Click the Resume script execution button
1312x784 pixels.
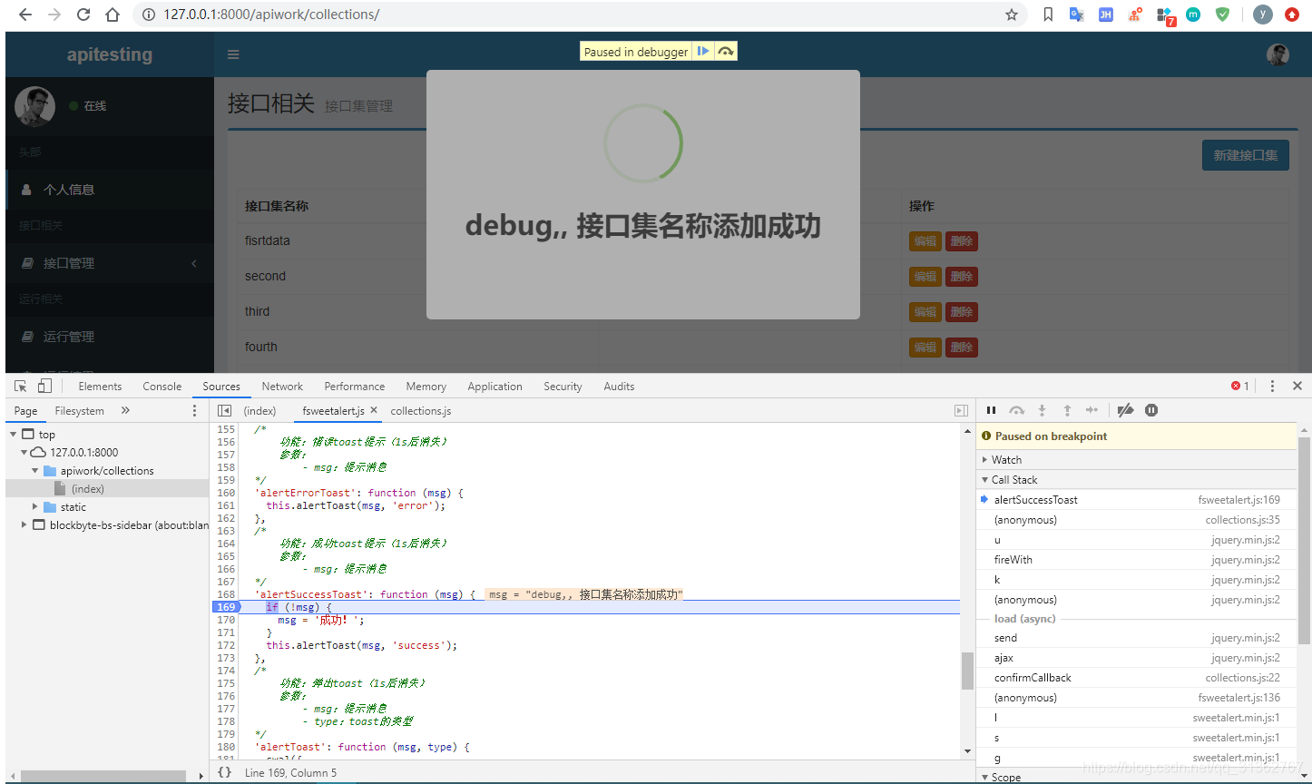coord(991,410)
